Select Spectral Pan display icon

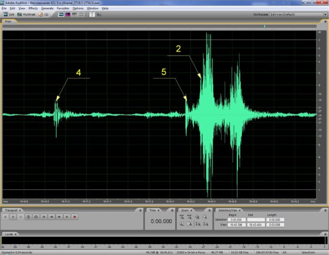pyautogui.click(x=75, y=14)
